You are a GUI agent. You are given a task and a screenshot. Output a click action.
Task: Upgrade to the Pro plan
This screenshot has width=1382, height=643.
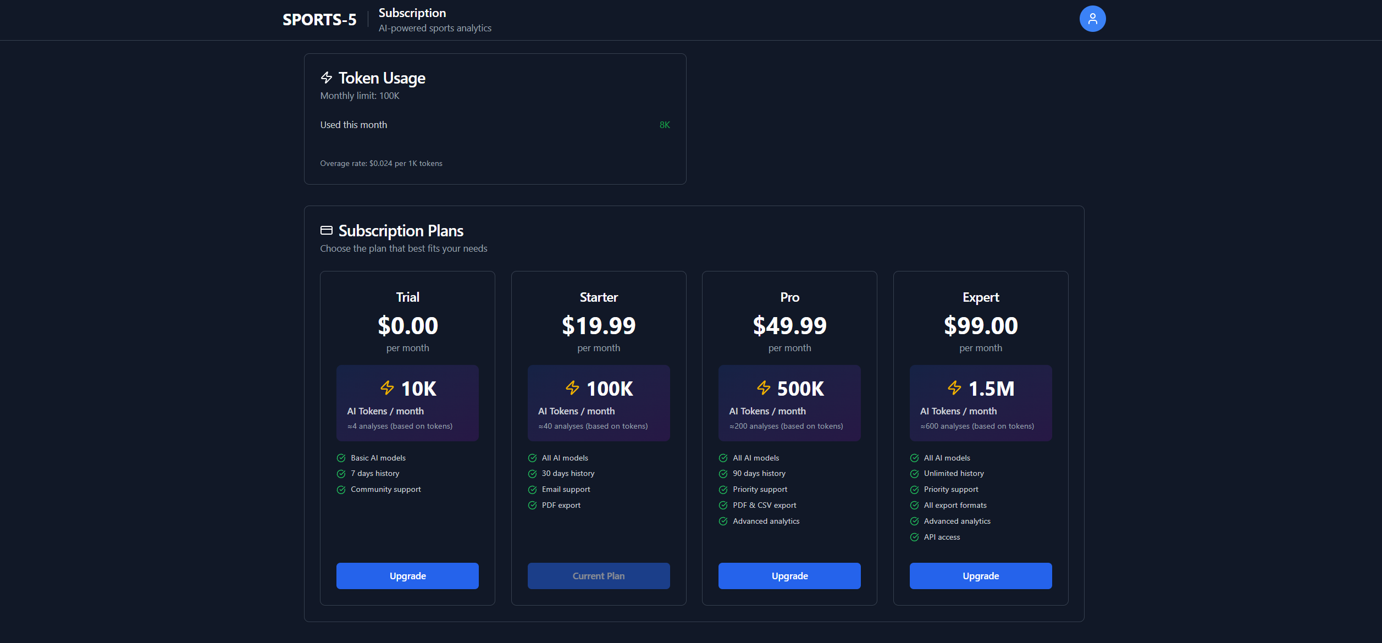(x=789, y=576)
